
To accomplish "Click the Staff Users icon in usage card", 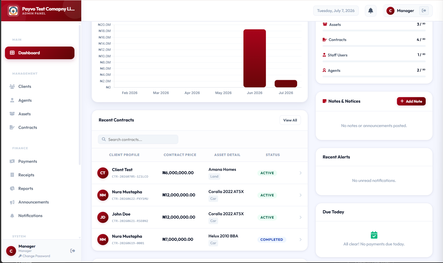I will click(x=324, y=55).
